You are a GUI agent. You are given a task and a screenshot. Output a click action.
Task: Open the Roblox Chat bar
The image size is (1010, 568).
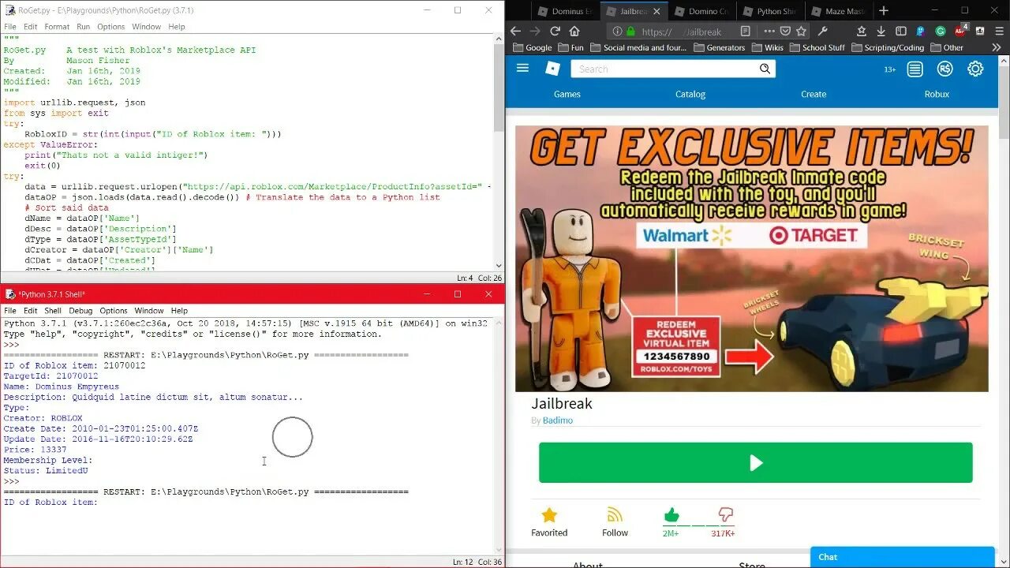coord(902,557)
